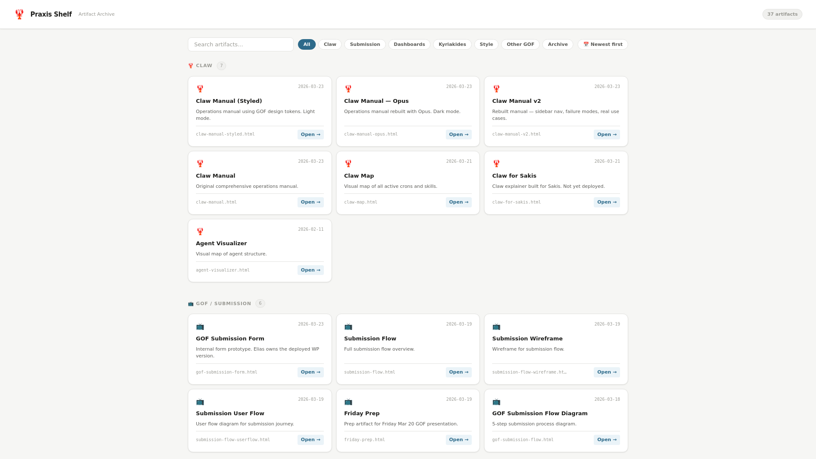Viewport: 816px width, 459px height.
Task: Click the TV icon on Submission User Flow card
Action: (x=200, y=402)
